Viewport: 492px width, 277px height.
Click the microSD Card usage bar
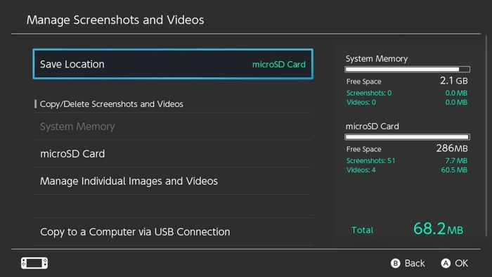tap(407, 137)
